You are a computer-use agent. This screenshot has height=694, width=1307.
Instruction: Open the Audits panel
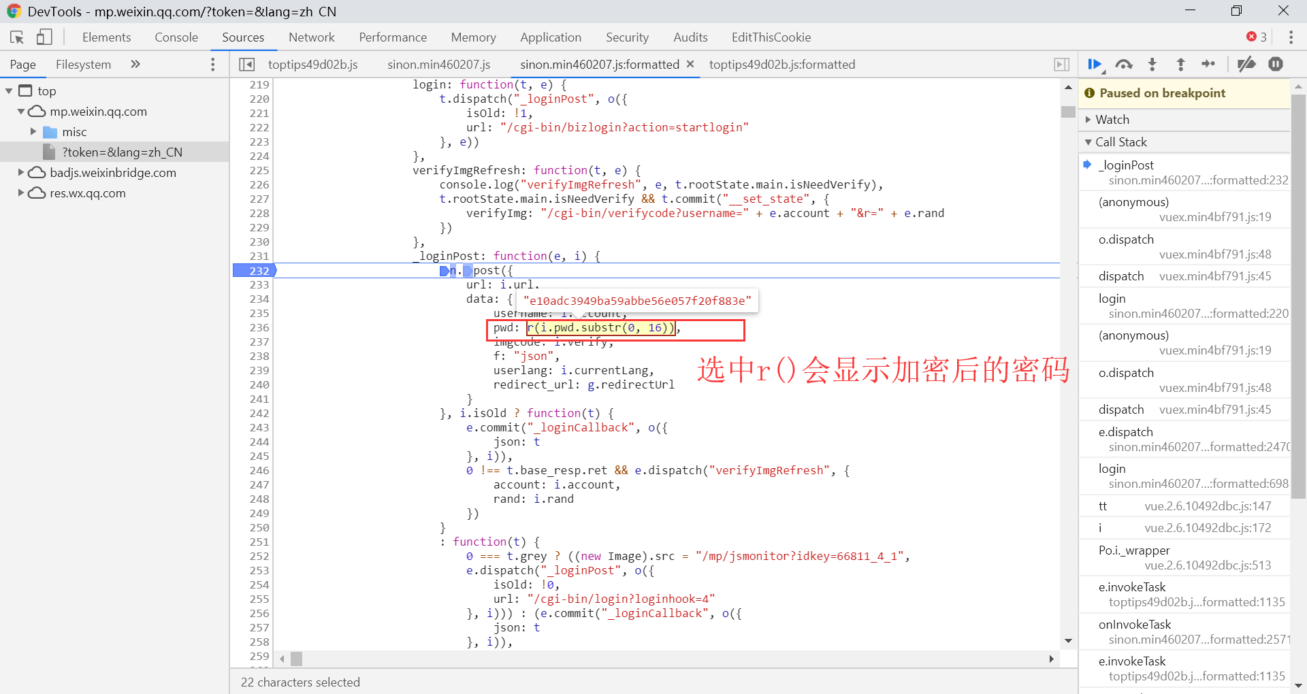click(x=690, y=37)
